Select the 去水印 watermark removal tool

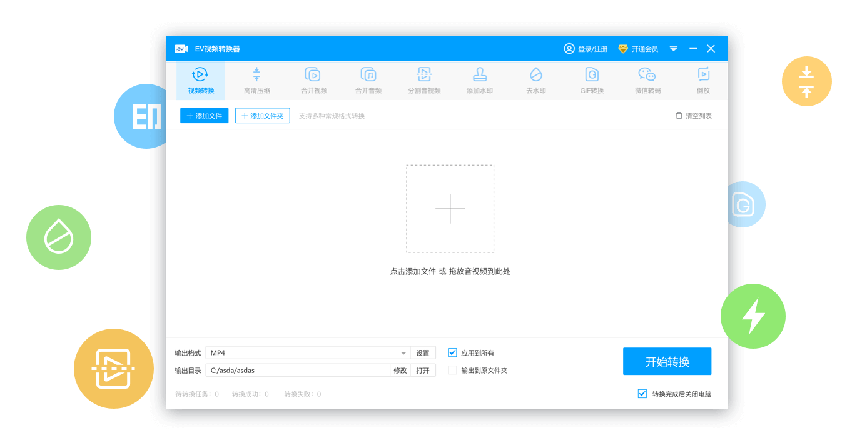pyautogui.click(x=535, y=80)
